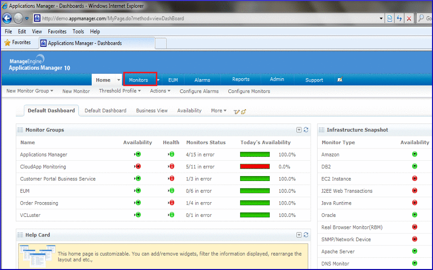Refresh the Help Card widget
Screen dimensions: 433x270
point(306,235)
